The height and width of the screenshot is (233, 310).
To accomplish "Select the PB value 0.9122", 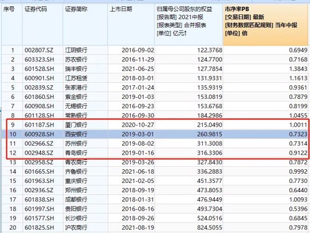I will pyautogui.click(x=298, y=153).
